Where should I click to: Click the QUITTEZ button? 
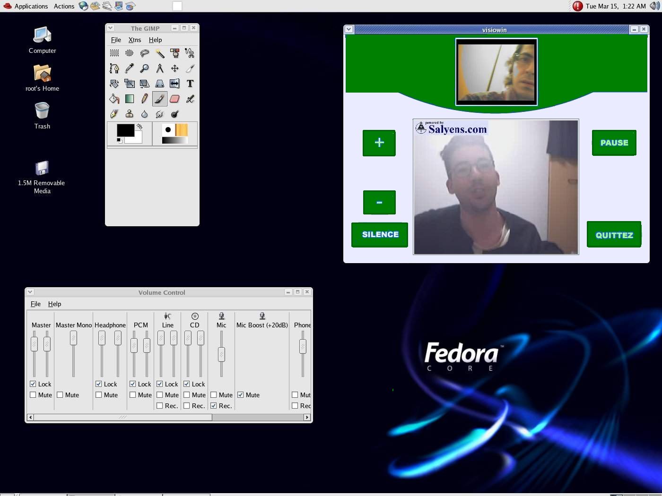pyautogui.click(x=614, y=235)
